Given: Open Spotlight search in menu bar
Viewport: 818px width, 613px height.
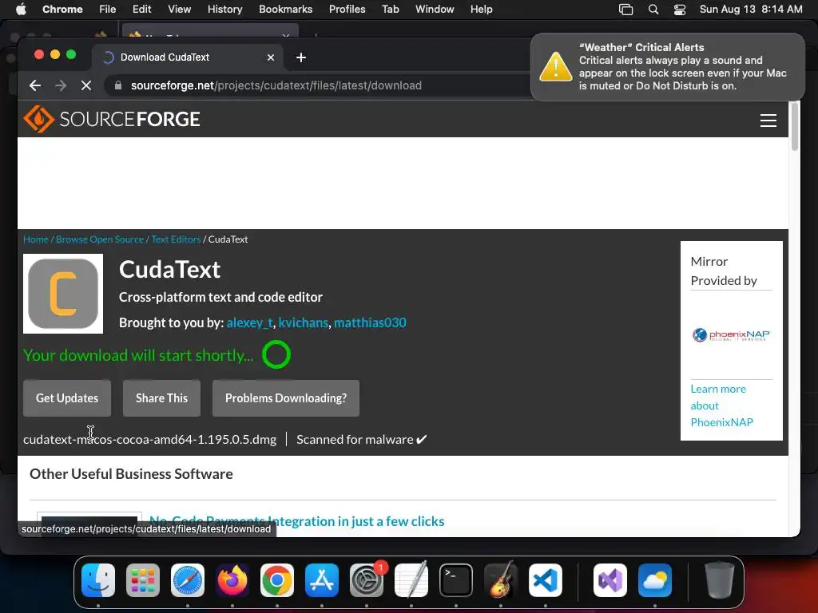Looking at the screenshot, I should (653, 9).
